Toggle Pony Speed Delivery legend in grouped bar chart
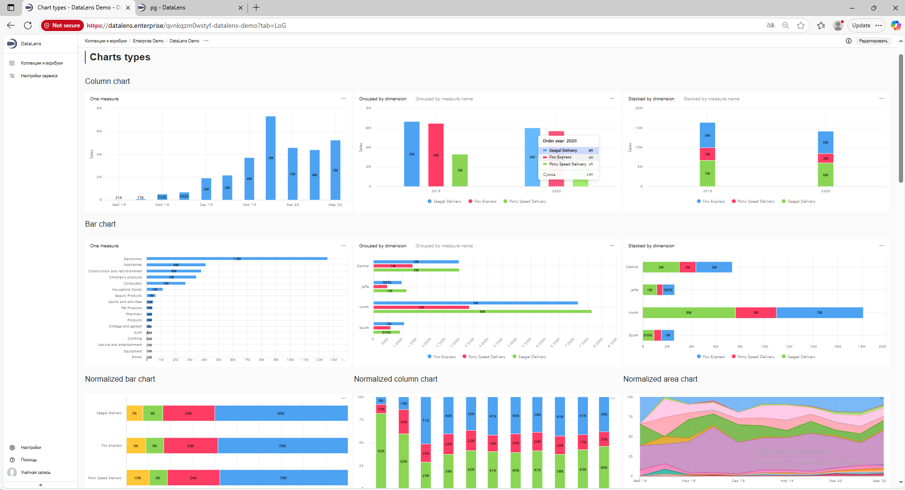This screenshot has width=905, height=490. (x=484, y=357)
